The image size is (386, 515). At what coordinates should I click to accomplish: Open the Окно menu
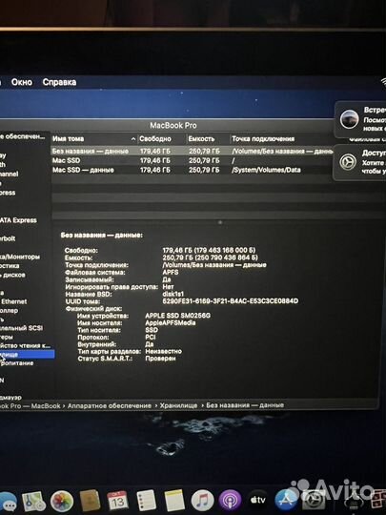click(x=22, y=82)
